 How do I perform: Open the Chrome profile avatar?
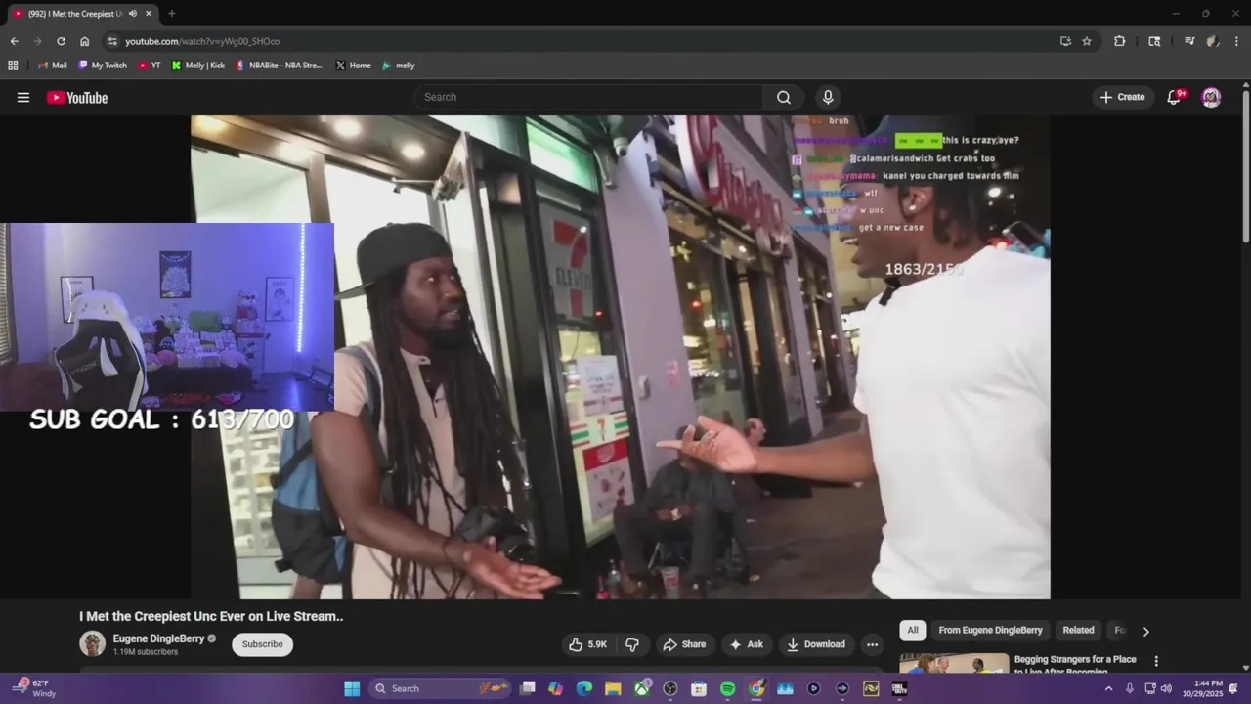click(1213, 41)
